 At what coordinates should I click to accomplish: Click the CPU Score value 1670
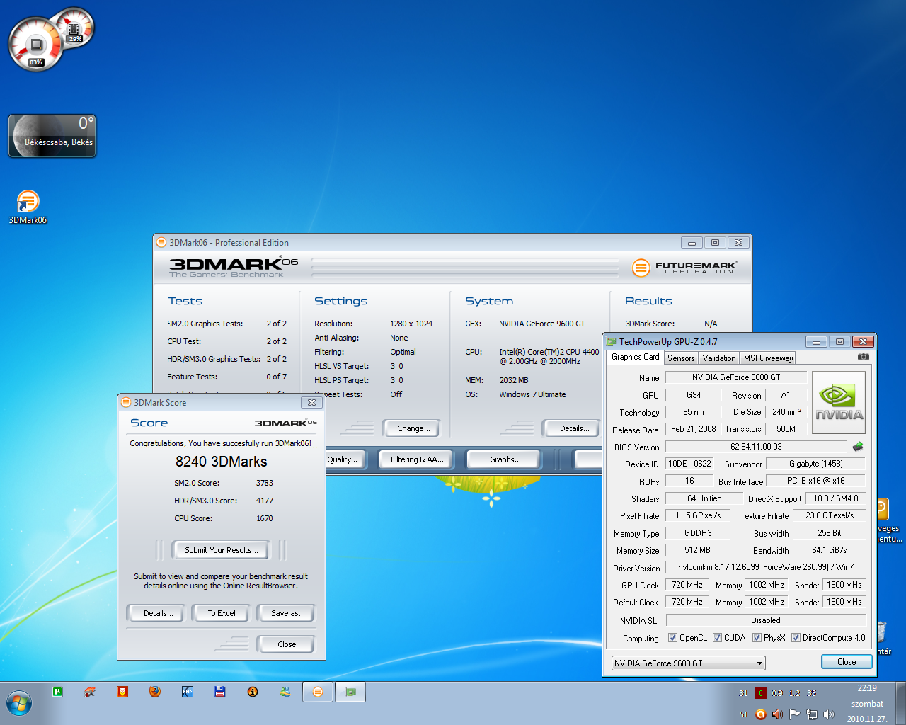pos(265,518)
